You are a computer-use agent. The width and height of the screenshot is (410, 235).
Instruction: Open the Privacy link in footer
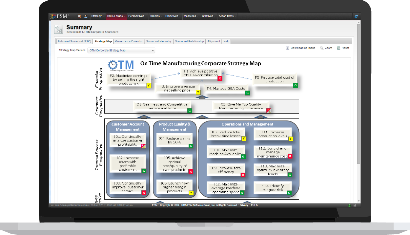click(x=244, y=205)
